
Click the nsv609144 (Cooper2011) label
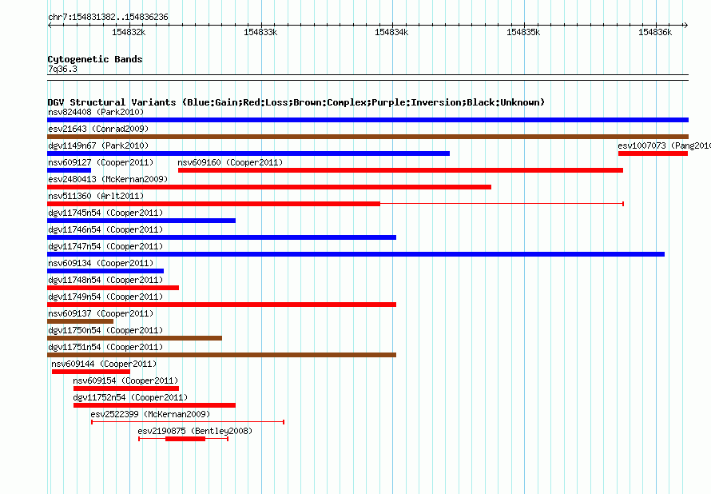tap(104, 364)
